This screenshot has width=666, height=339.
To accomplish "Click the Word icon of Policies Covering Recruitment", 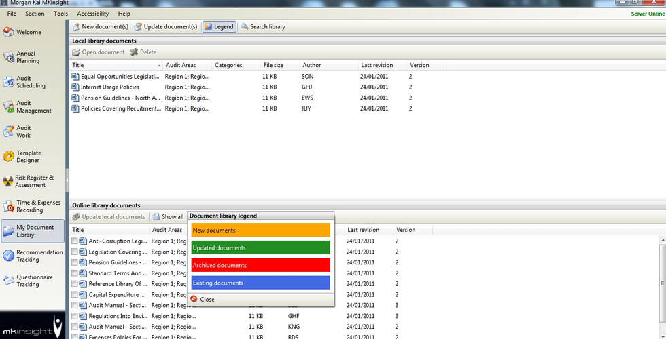I will 75,108.
